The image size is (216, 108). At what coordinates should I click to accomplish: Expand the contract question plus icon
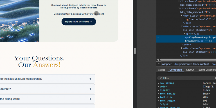[90, 89]
